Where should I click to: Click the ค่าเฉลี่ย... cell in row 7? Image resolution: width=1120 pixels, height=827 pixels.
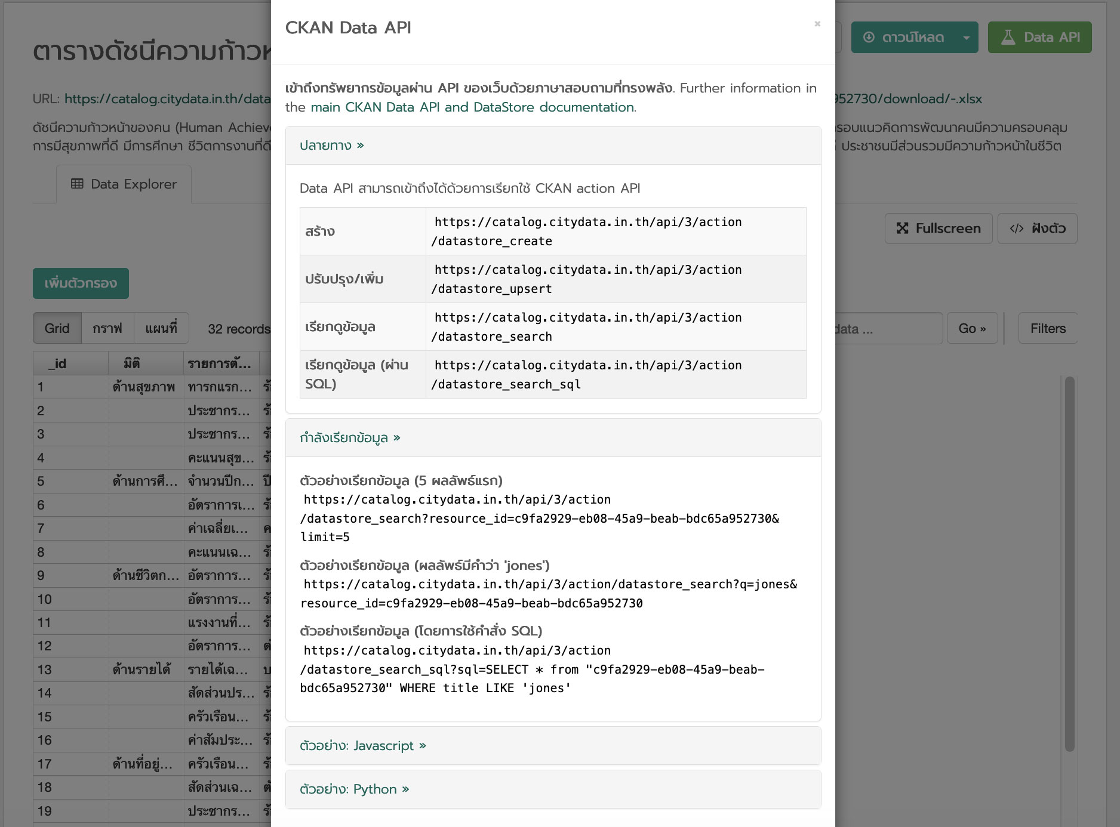pyautogui.click(x=221, y=528)
